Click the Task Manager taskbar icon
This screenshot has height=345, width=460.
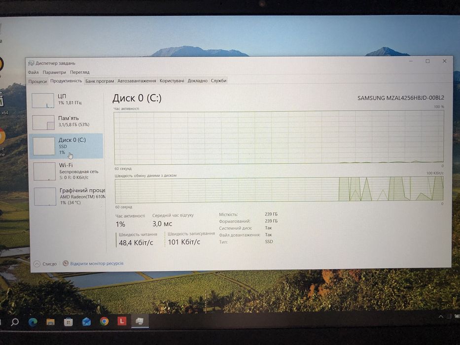tap(140, 321)
